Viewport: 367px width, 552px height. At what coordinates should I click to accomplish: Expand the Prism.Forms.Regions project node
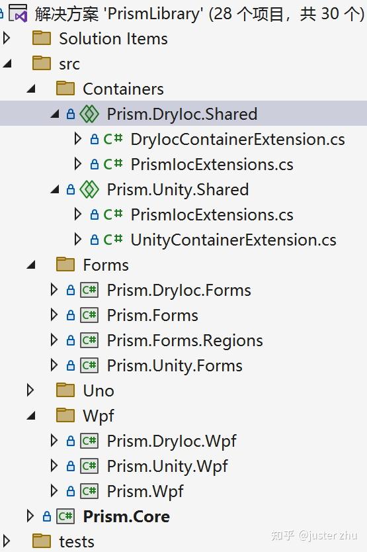pyautogui.click(x=54, y=340)
